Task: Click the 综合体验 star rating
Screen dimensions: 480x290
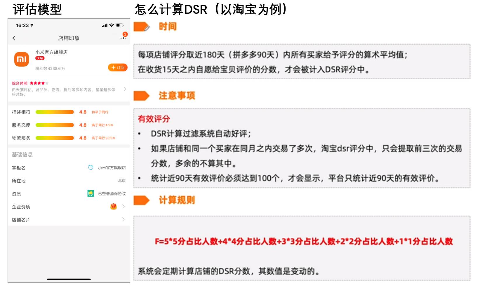Action: click(39, 83)
